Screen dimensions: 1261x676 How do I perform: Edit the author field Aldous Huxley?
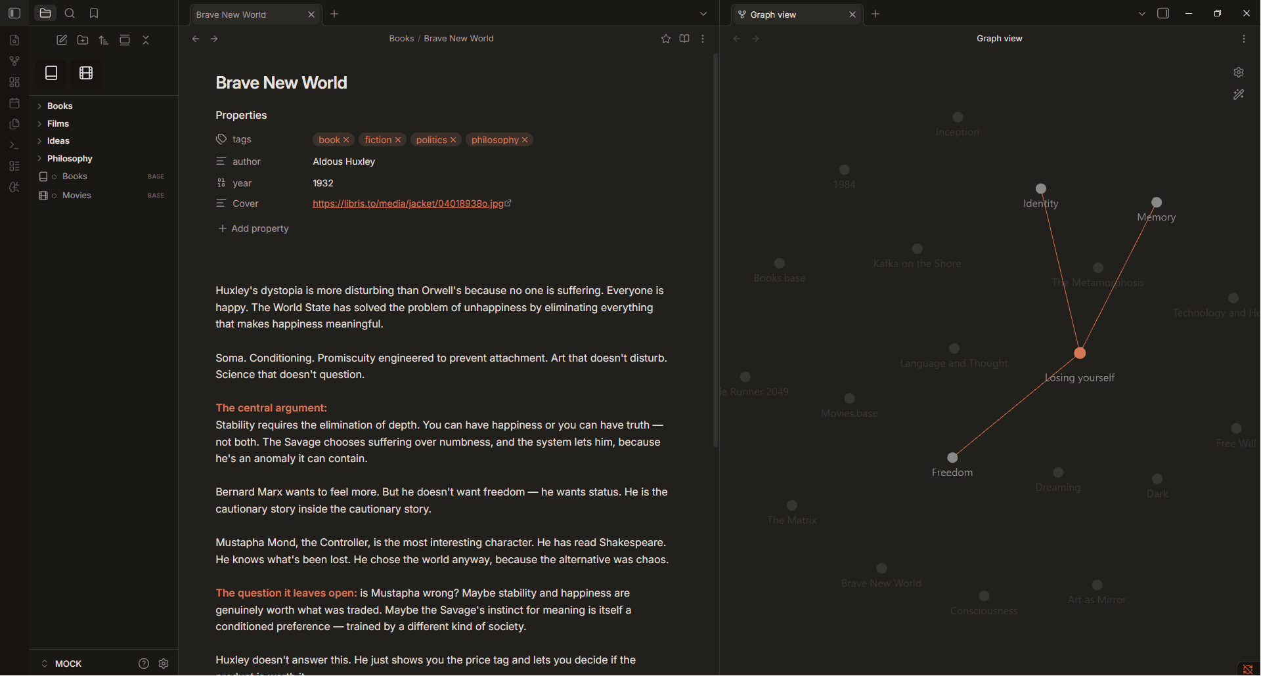[344, 161]
